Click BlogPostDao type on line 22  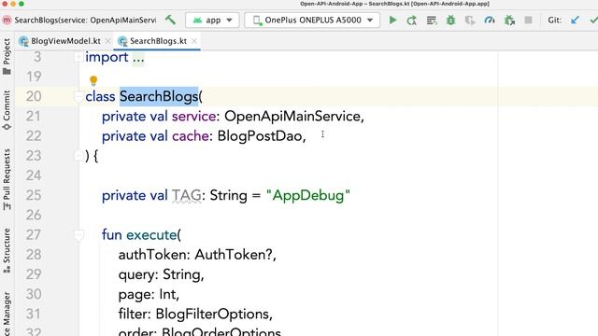click(260, 136)
